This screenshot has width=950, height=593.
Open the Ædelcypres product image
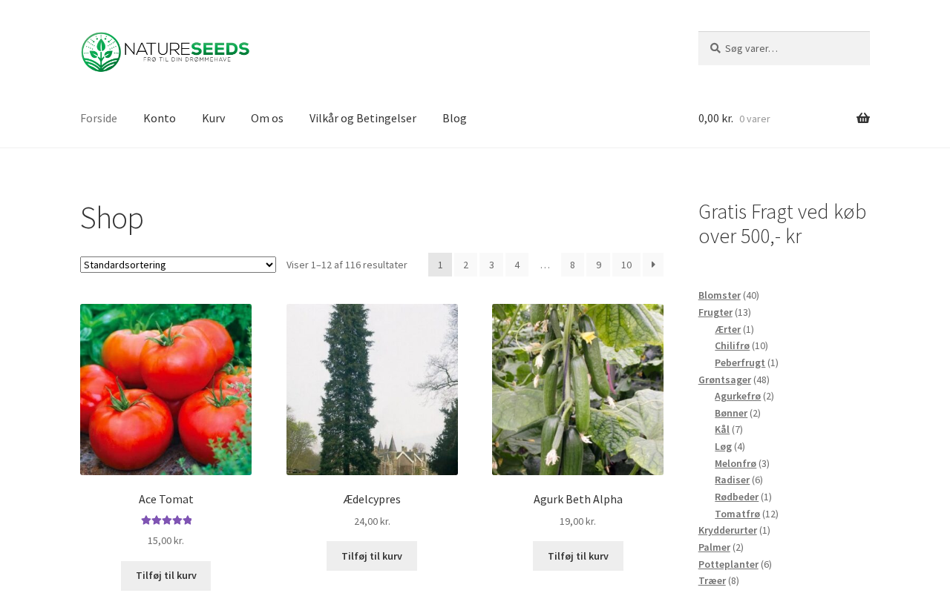[372, 389]
